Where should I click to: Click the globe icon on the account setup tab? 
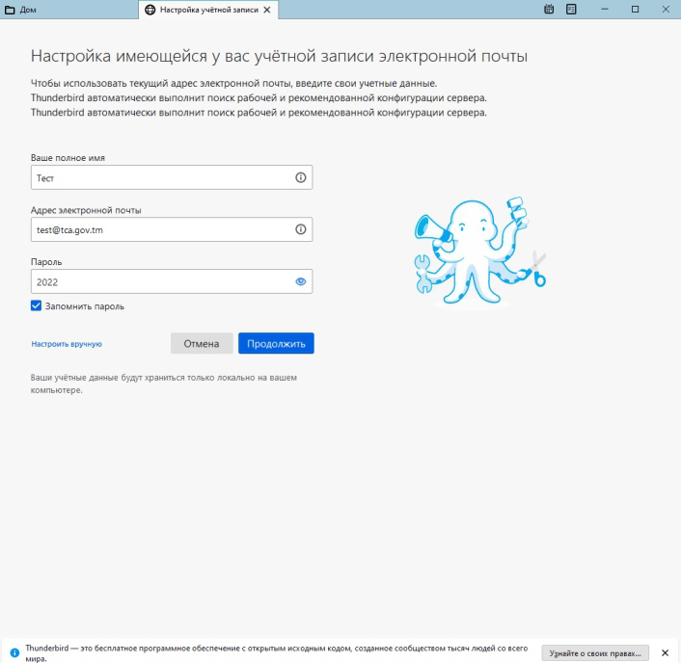click(150, 10)
